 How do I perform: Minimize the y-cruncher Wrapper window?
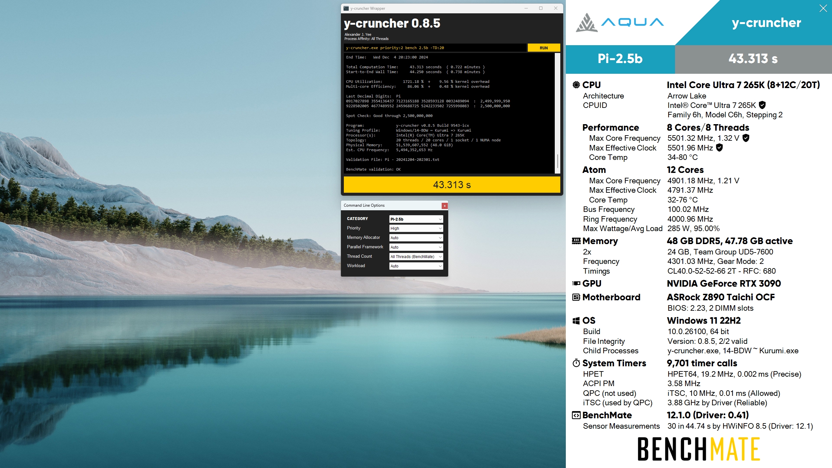(526, 8)
